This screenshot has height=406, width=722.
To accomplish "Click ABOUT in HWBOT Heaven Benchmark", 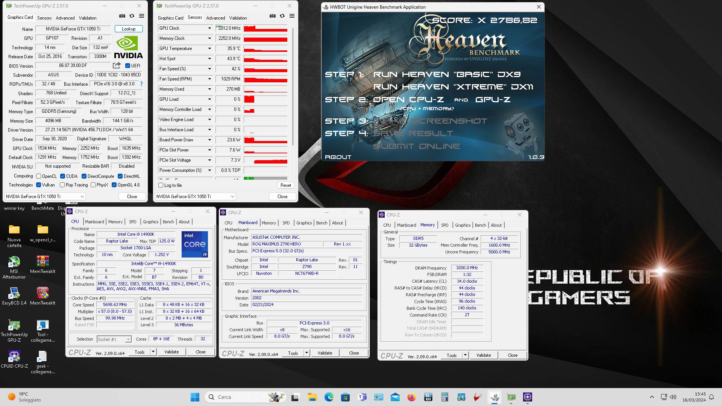I will pyautogui.click(x=338, y=157).
